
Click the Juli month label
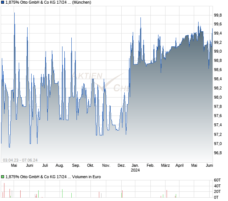pos(45,166)
